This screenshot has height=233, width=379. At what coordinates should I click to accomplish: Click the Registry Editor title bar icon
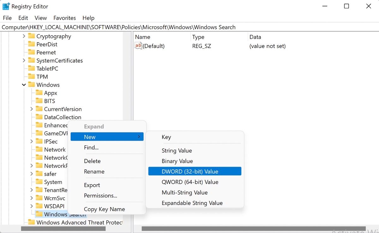pyautogui.click(x=6, y=6)
